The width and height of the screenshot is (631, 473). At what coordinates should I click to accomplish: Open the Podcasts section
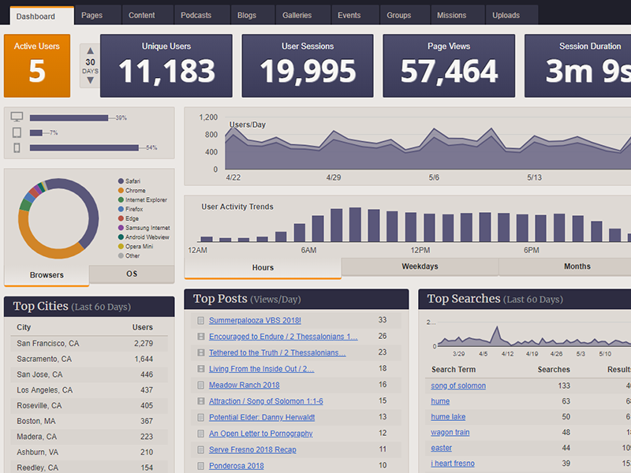(x=196, y=14)
